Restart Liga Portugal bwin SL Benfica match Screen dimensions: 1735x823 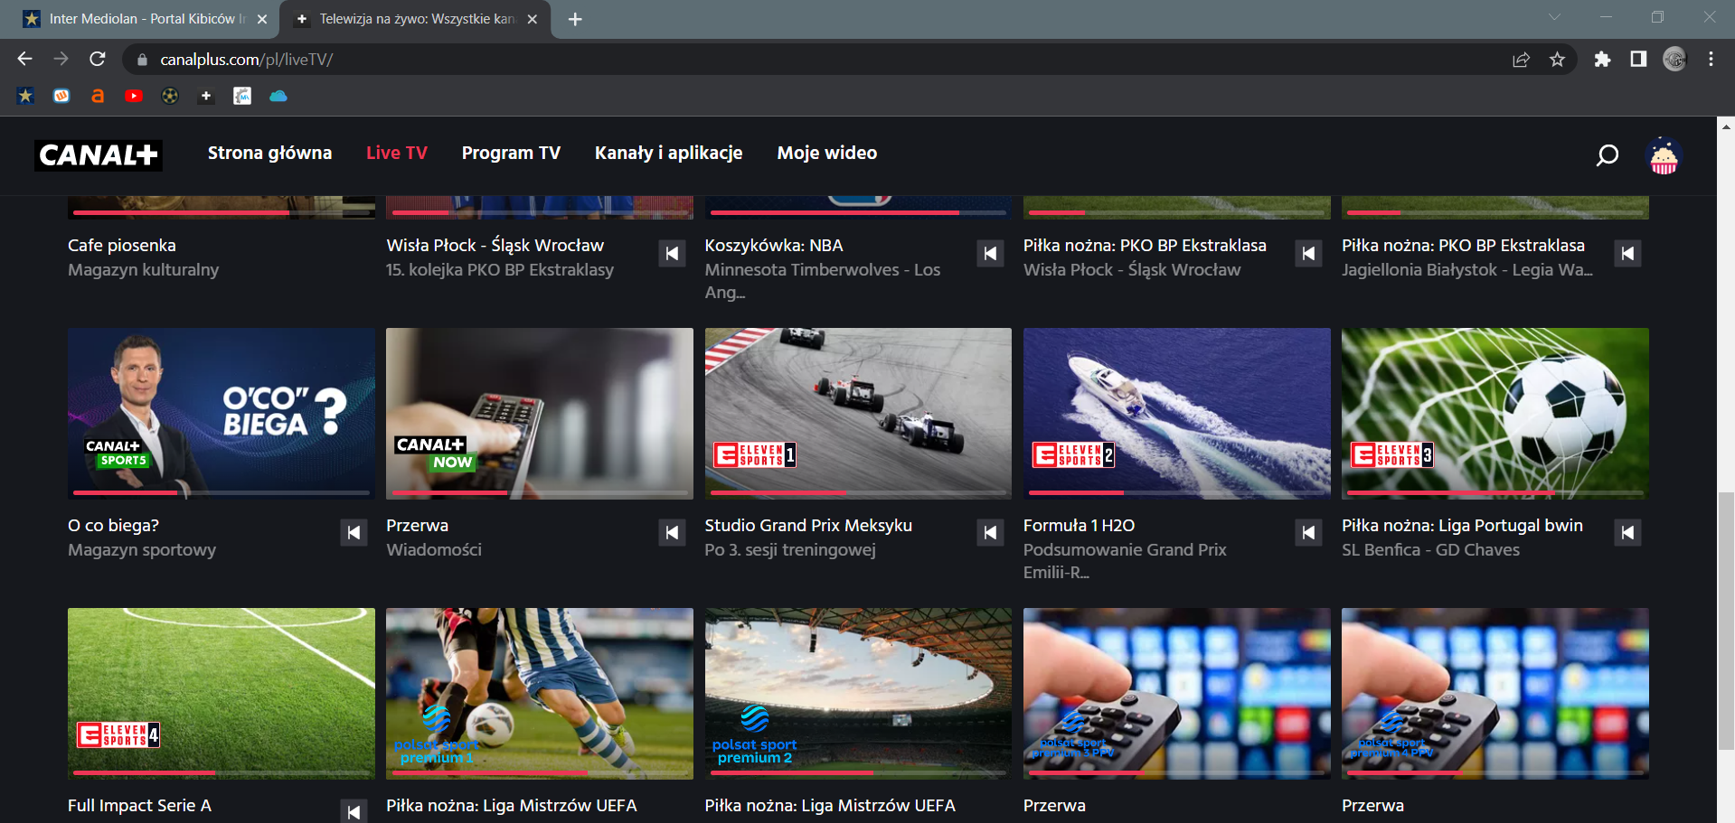tap(1627, 533)
